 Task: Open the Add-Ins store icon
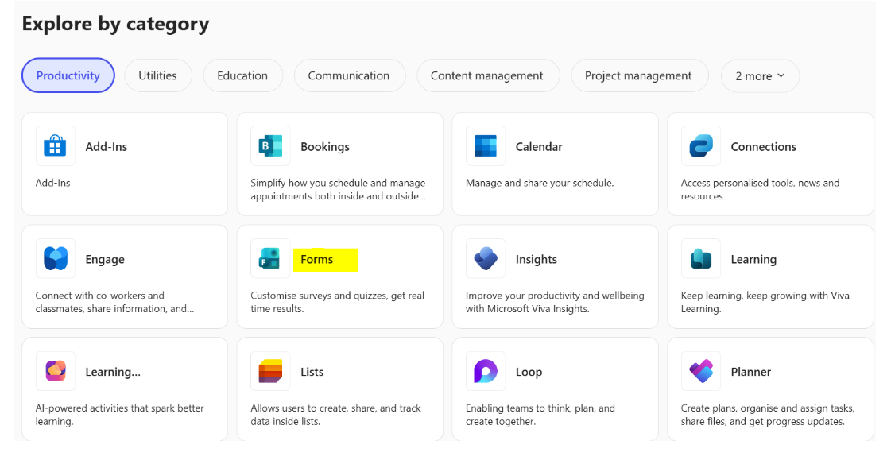pyautogui.click(x=56, y=146)
